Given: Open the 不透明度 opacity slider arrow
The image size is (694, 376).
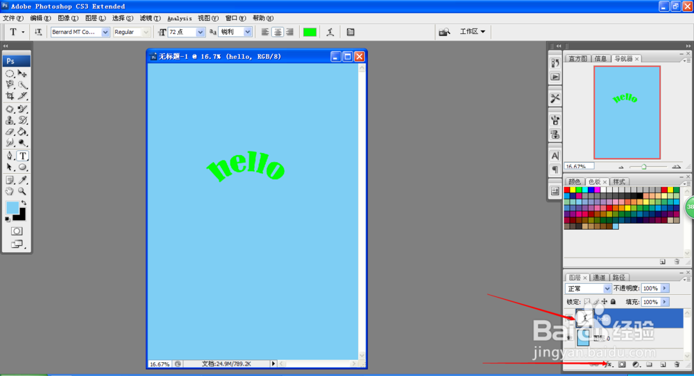Looking at the screenshot, I should click(664, 288).
